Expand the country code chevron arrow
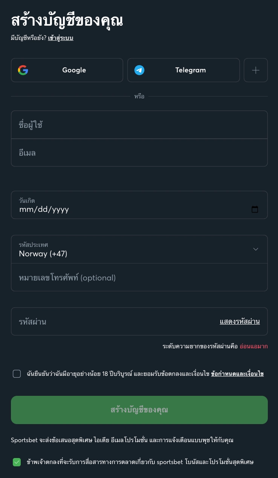This screenshot has height=478, width=278. [x=256, y=249]
